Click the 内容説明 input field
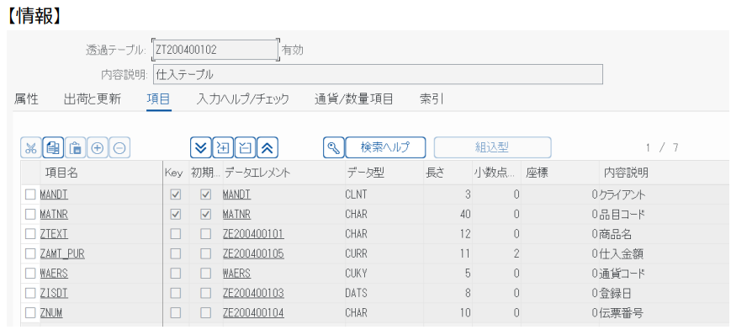The height and width of the screenshot is (330, 731). tap(377, 74)
